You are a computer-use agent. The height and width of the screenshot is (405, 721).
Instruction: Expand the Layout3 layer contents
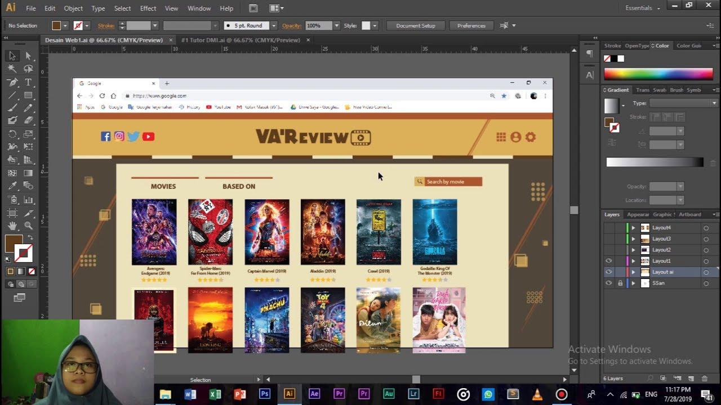click(x=633, y=238)
